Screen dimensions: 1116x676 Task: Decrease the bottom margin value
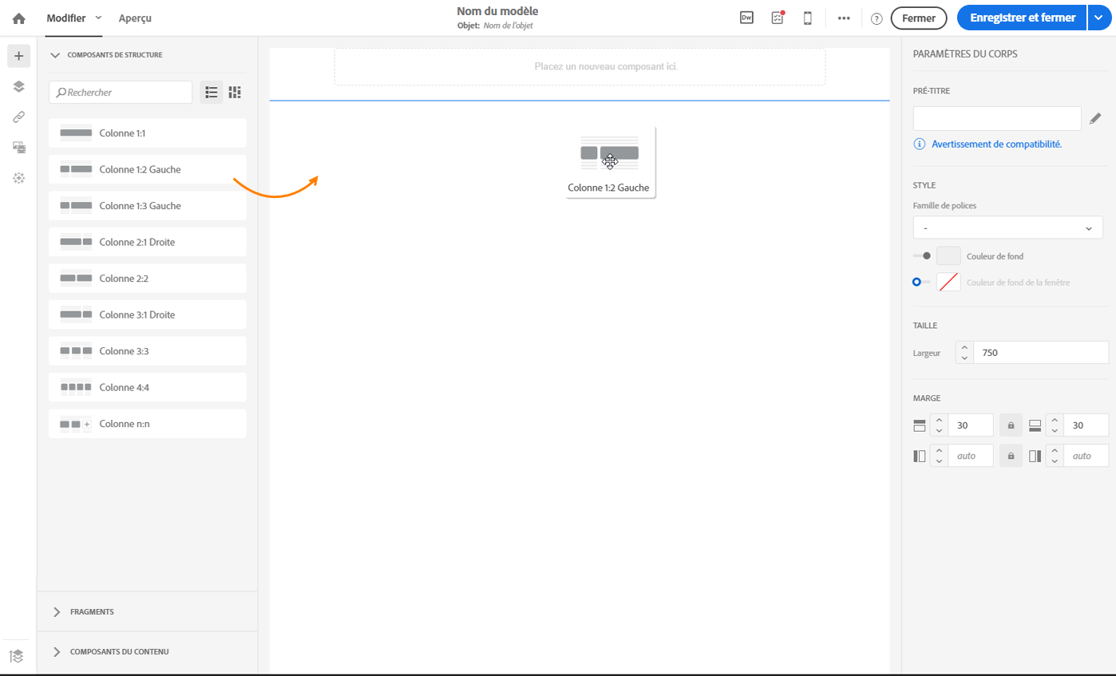pyautogui.click(x=1055, y=431)
